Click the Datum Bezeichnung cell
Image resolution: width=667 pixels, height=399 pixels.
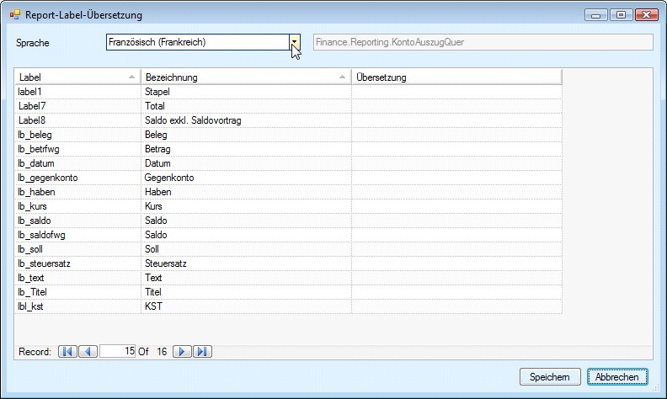246,163
